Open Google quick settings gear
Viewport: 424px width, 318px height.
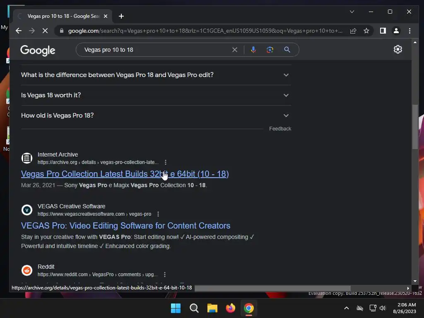398,49
